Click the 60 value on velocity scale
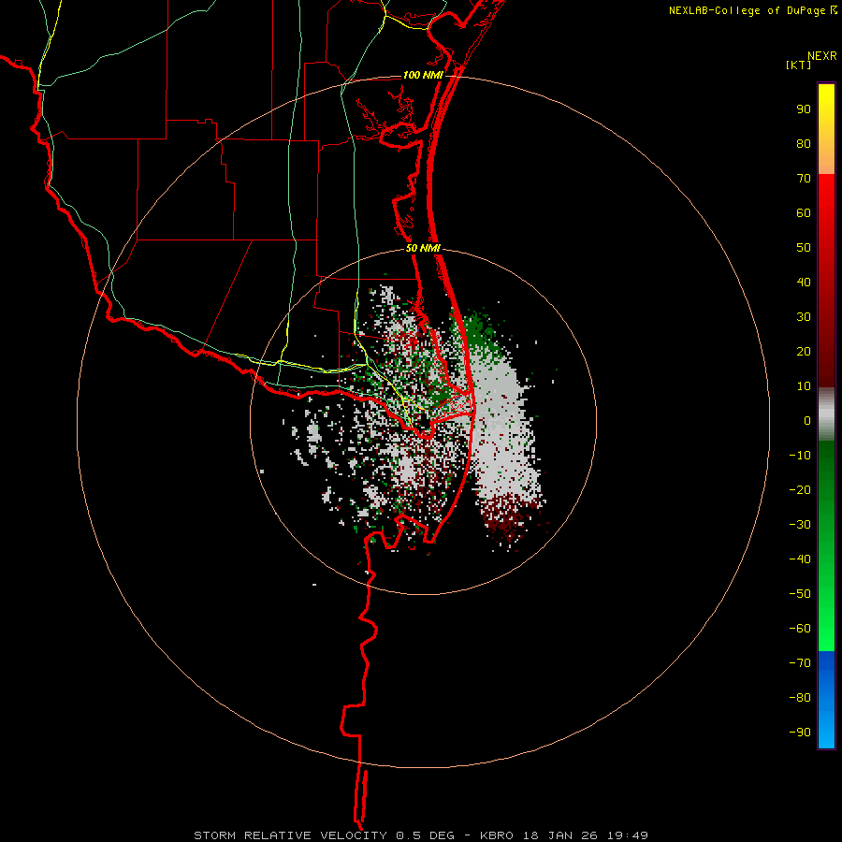The height and width of the screenshot is (842, 842). (x=804, y=213)
